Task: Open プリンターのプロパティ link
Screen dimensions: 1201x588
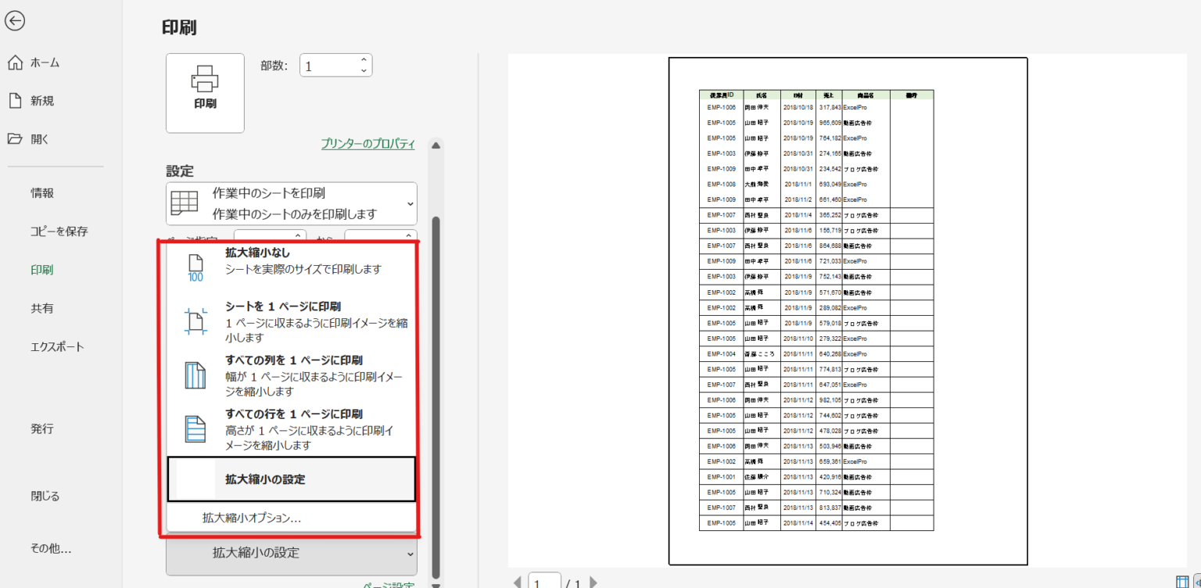Action: 367,144
